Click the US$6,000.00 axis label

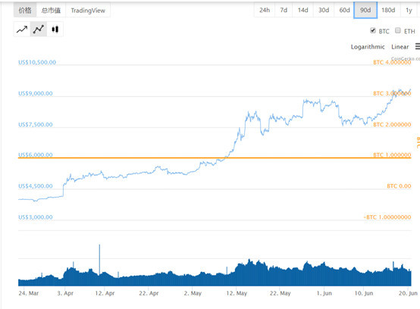tap(36, 155)
